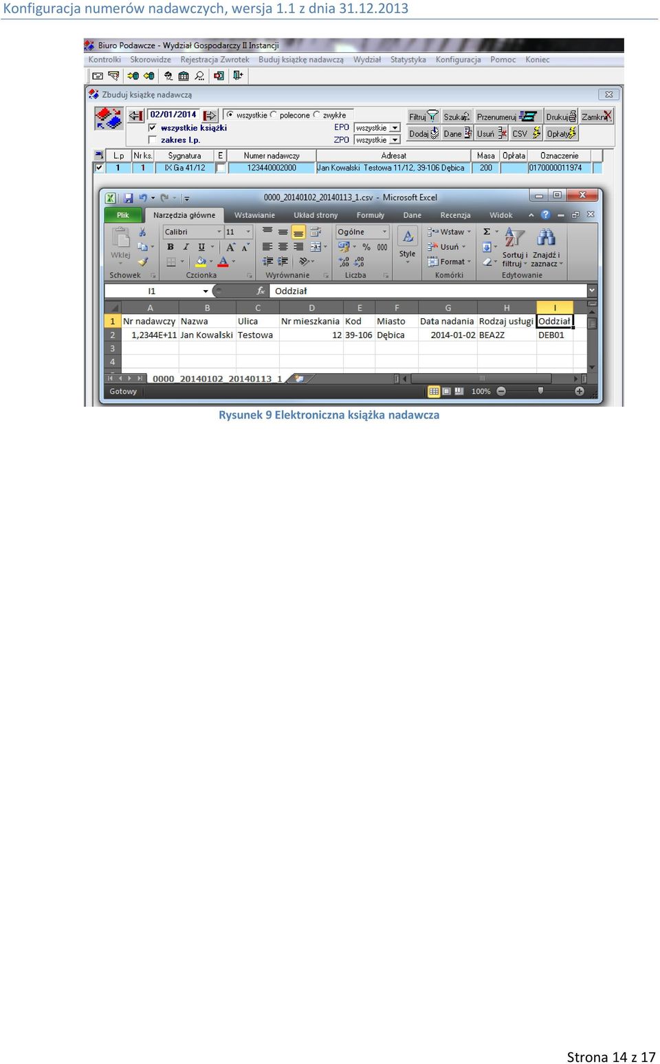Click the Filtruj funnel button
660x1064 pixels.
pyautogui.click(x=423, y=116)
